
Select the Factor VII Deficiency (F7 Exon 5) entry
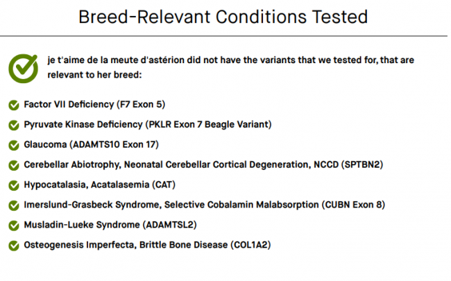tap(94, 104)
